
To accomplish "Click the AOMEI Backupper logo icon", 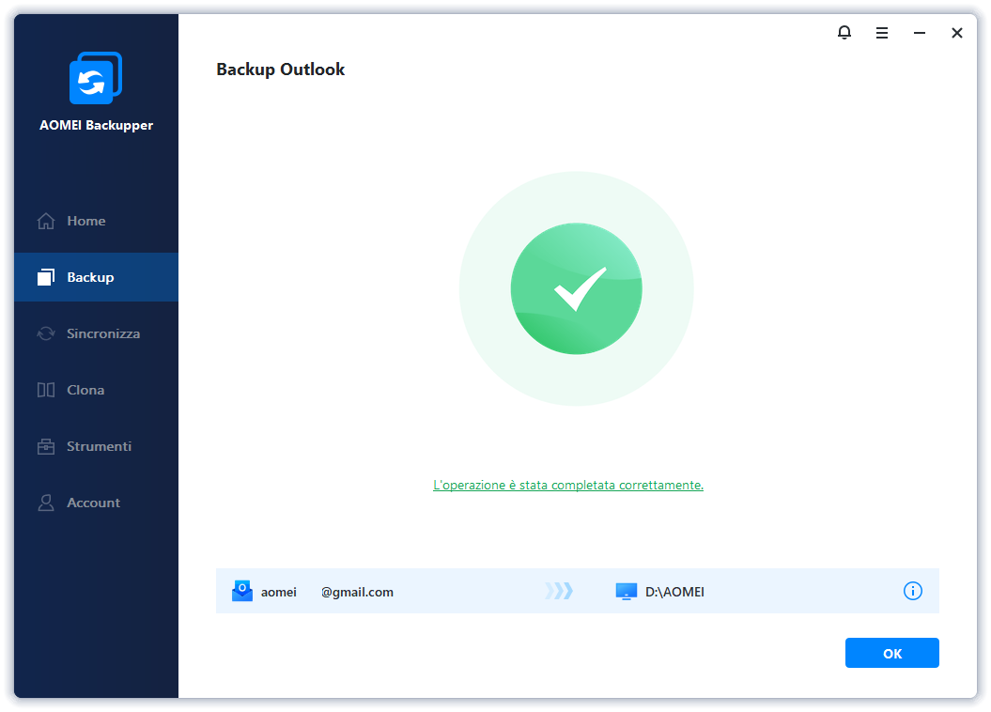I will (96, 78).
